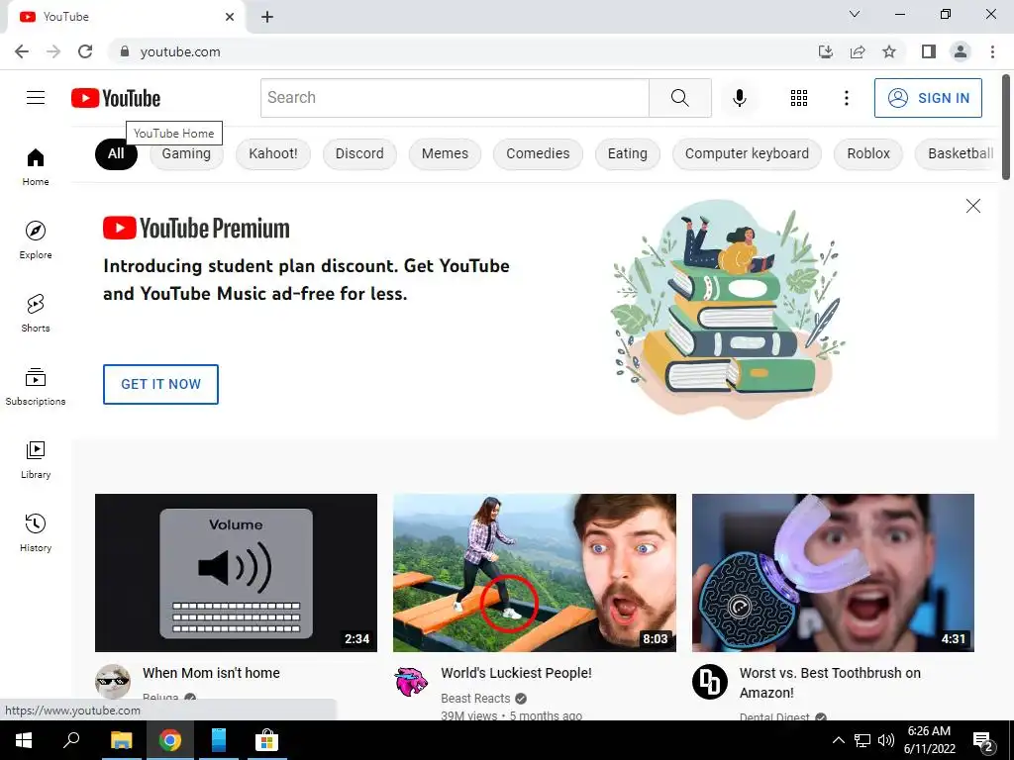1014x760 pixels.
Task: Select the Eating filter chip
Action: [x=627, y=153]
